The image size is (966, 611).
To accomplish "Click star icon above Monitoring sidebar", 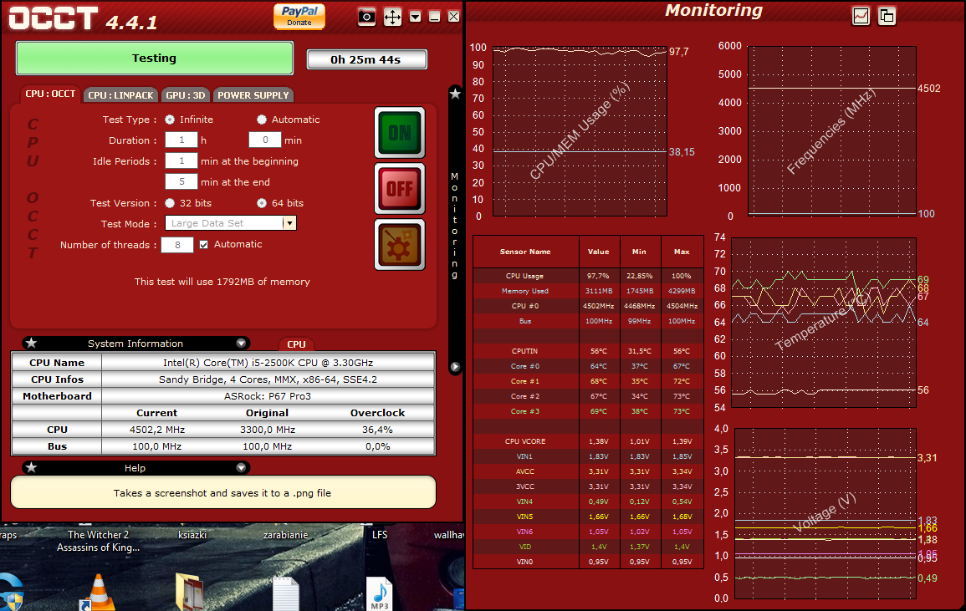I will point(455,94).
